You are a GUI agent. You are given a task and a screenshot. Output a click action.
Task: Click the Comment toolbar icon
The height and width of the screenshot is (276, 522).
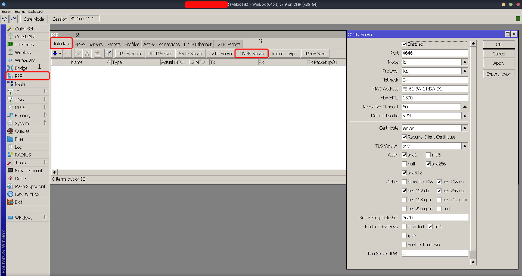pyautogui.click(x=98, y=54)
